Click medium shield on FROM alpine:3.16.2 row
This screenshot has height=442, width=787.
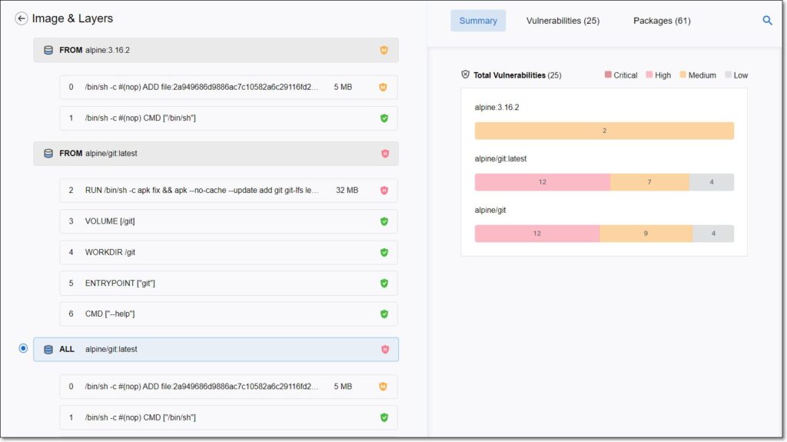(384, 50)
